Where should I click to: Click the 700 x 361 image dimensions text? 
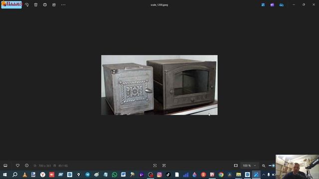(44, 166)
